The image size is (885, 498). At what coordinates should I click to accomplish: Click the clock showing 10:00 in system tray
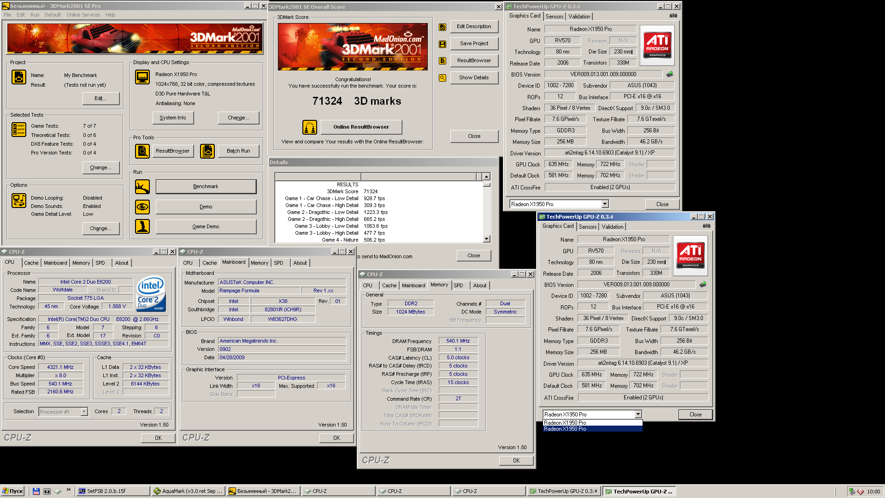click(873, 492)
